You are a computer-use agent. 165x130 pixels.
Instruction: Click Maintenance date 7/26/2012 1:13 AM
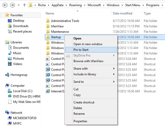coord(126,31)
